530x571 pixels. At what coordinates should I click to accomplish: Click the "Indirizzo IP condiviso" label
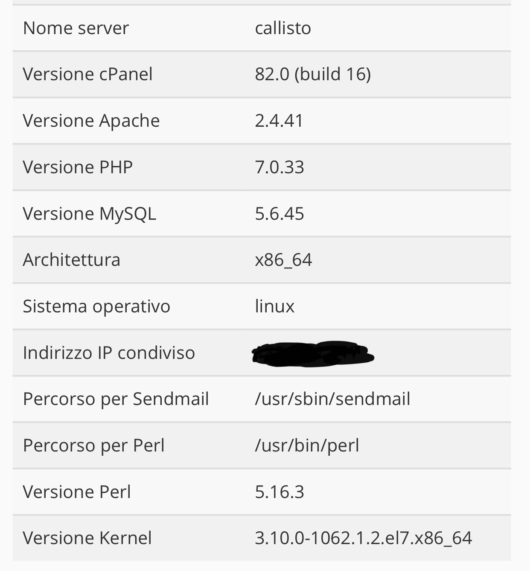(x=109, y=353)
